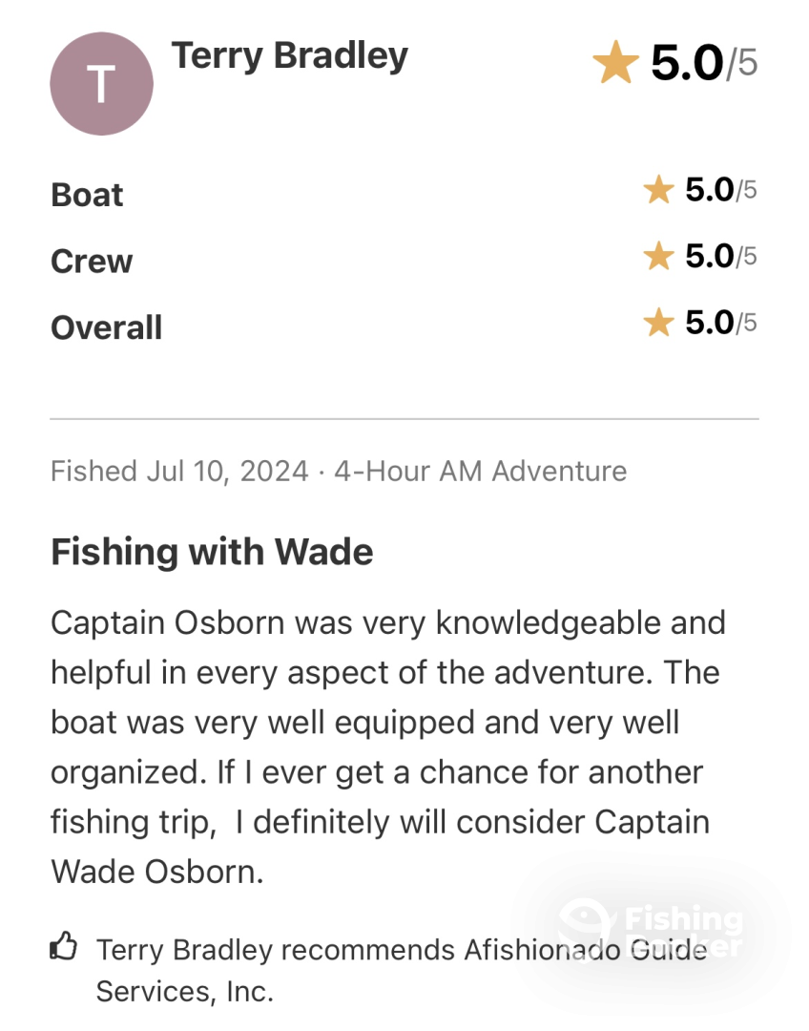Click the Boat rating label
The image size is (809, 1031).
[x=87, y=195]
